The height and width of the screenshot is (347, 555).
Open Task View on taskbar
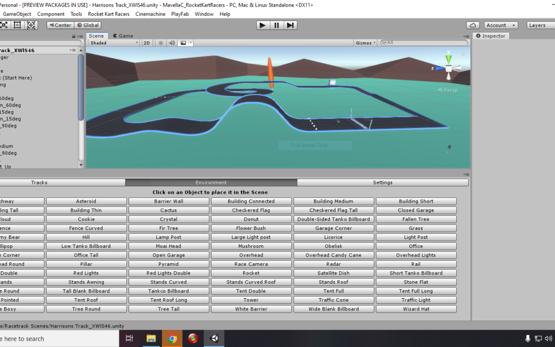(129, 338)
